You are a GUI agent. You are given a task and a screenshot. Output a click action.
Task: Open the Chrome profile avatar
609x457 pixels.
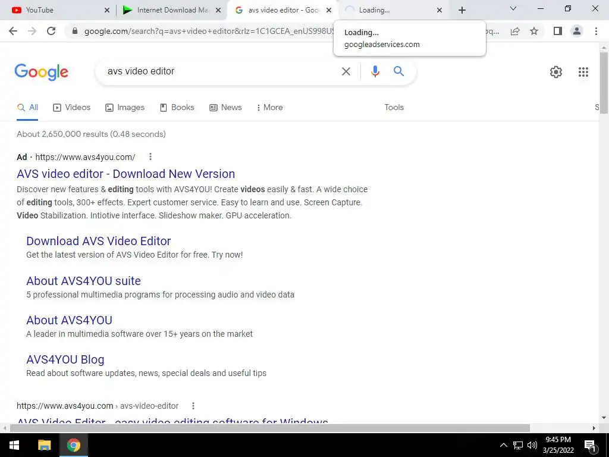click(577, 31)
